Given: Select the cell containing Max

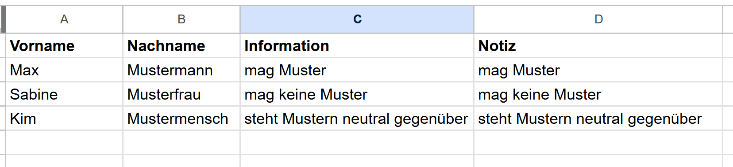Looking at the screenshot, I should [64, 70].
